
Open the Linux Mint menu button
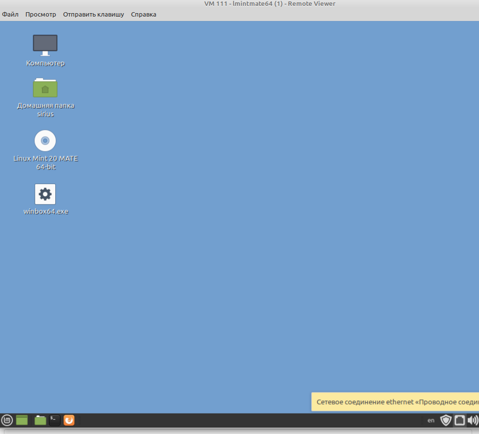7,420
